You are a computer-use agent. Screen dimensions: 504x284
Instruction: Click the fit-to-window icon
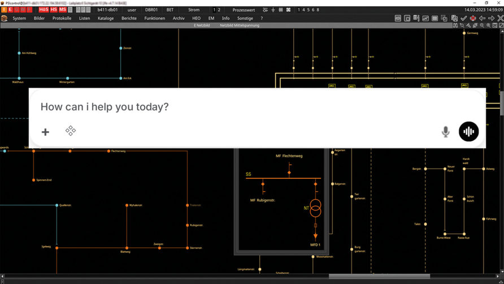[495, 25]
